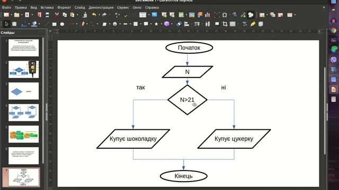
Task: Select the Початок oval shape
Action: [189, 47]
